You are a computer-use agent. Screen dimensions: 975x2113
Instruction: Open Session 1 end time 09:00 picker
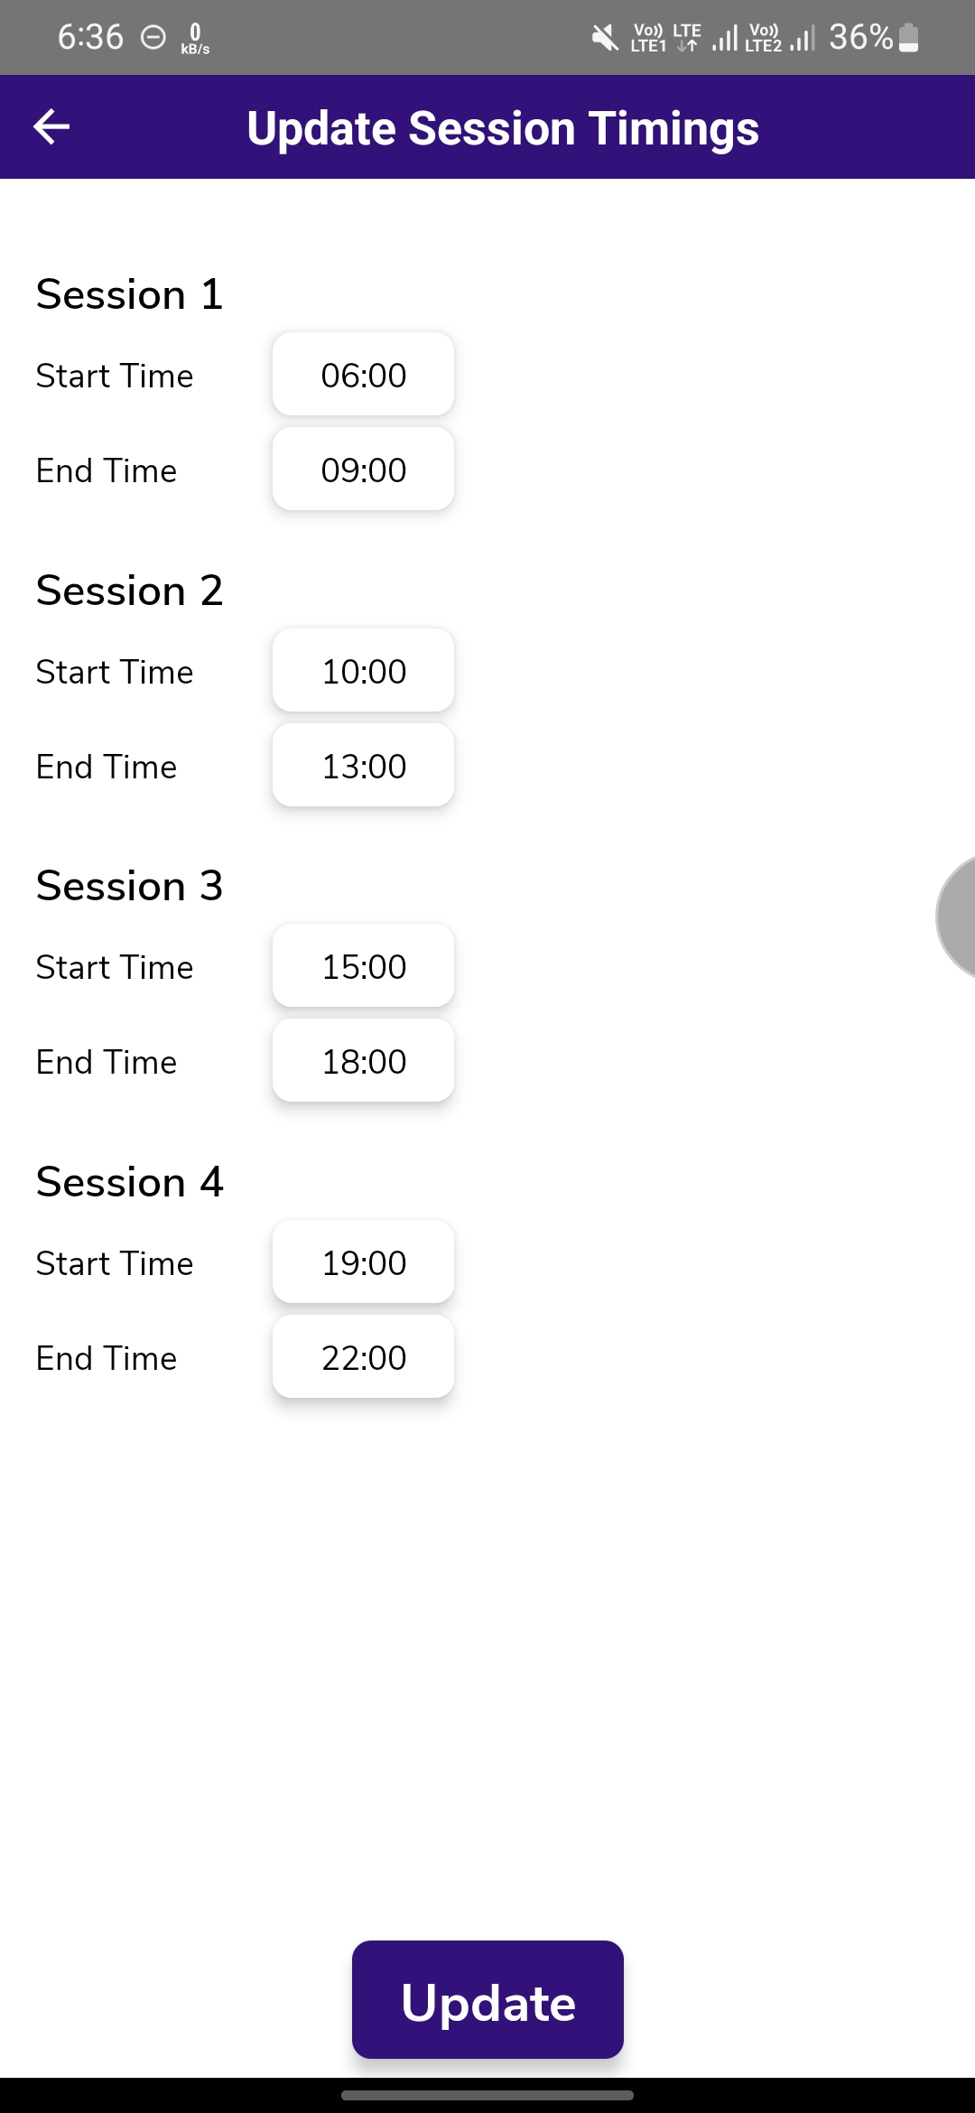pyautogui.click(x=363, y=470)
